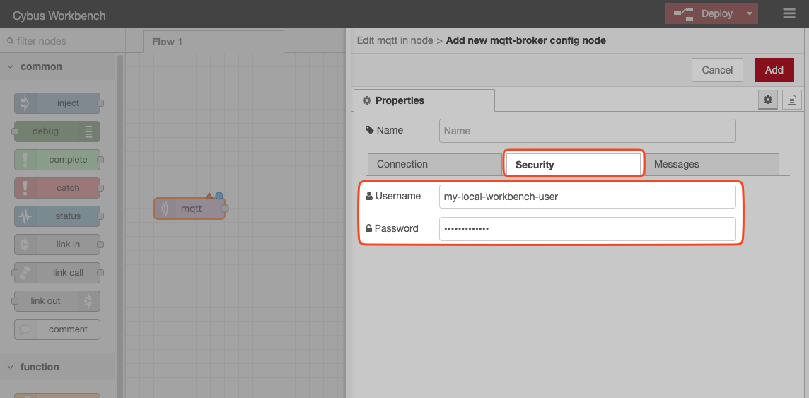Click the link call node

point(58,273)
